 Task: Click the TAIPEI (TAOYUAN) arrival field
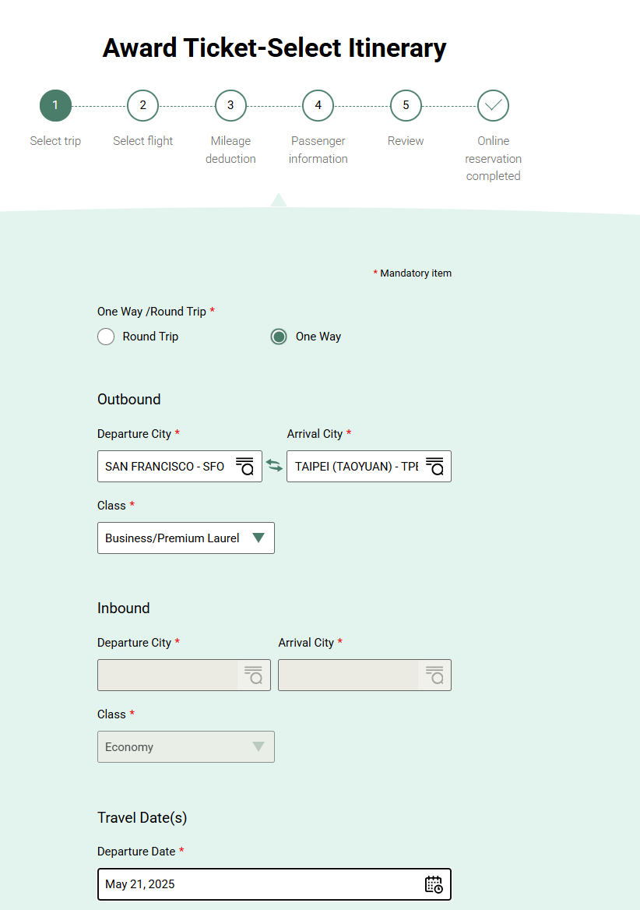[x=369, y=466]
